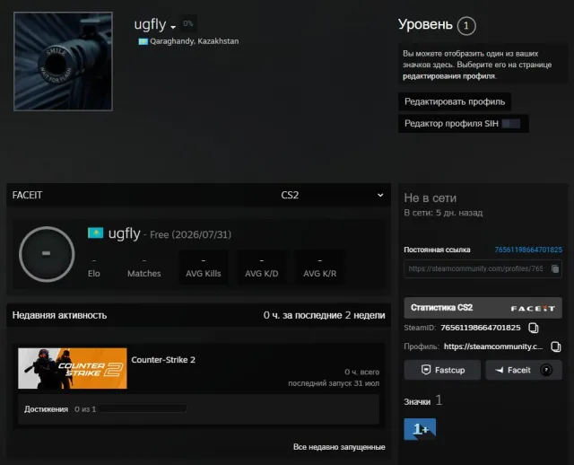The width and height of the screenshot is (574, 465).
Task: Click the Qaraghandy, Kazakhstan location text
Action: pos(195,41)
